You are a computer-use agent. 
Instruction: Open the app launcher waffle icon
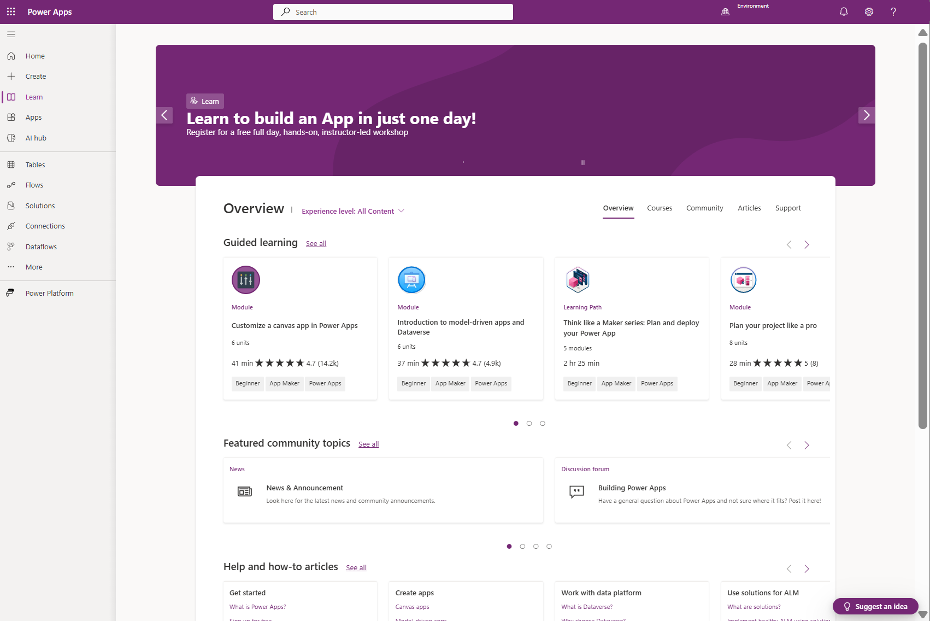tap(11, 11)
